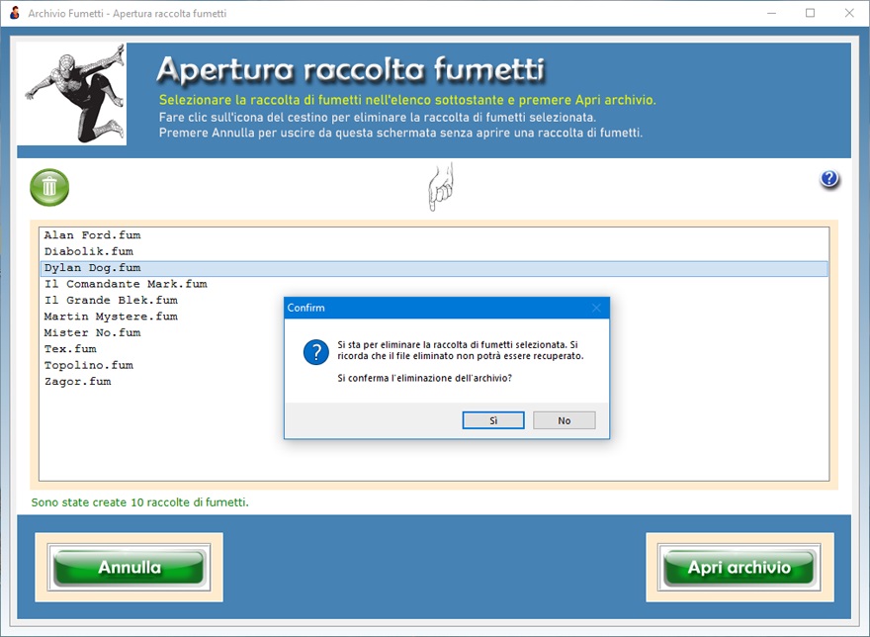Image resolution: width=870 pixels, height=637 pixels.
Task: Minimize the Archivio Fumetti window
Action: [771, 13]
